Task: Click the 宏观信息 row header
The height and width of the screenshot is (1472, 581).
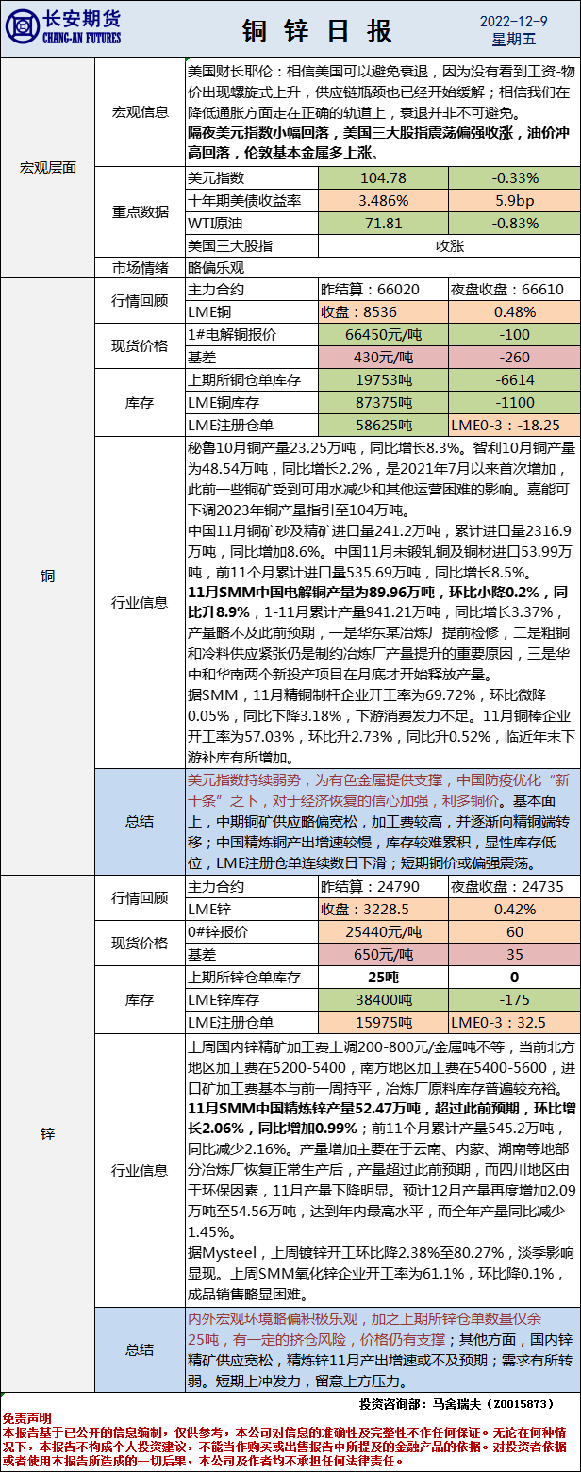Action: point(141,111)
